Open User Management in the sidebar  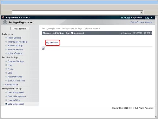point(16,92)
